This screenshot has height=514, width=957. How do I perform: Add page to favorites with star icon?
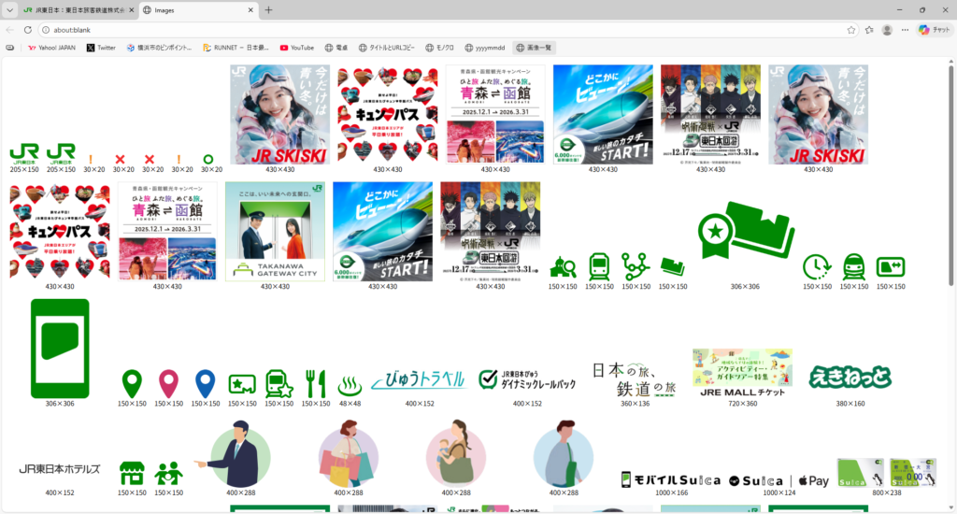coord(851,30)
